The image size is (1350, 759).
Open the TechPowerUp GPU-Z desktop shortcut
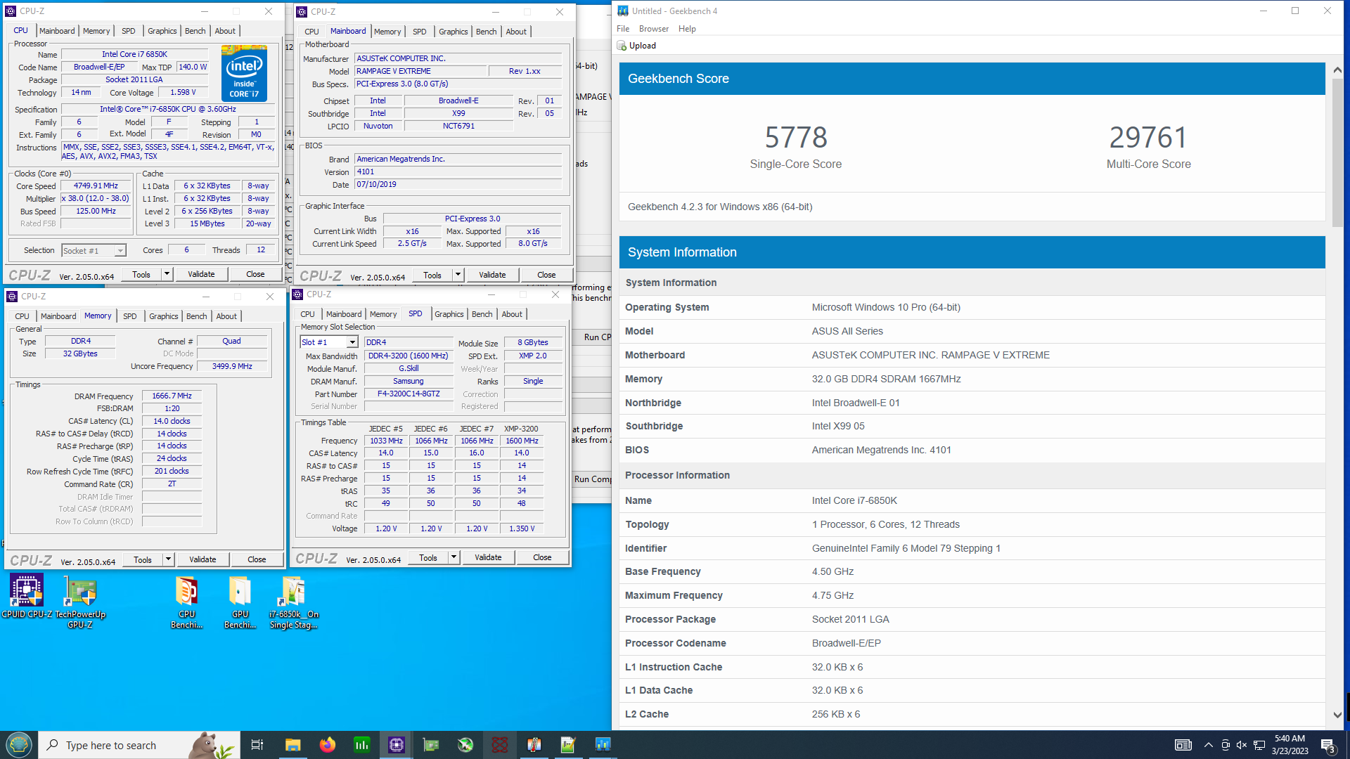(80, 602)
